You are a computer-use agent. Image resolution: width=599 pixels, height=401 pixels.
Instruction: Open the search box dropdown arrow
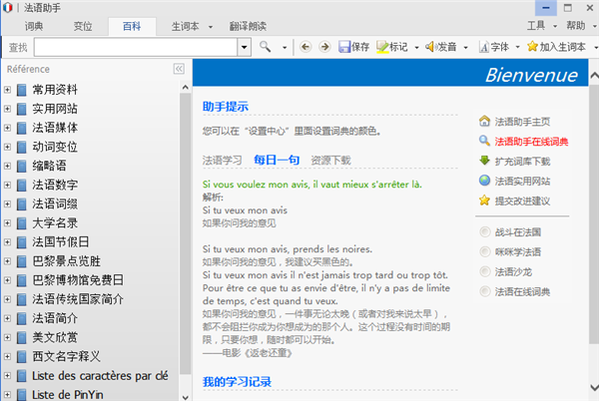tap(244, 47)
